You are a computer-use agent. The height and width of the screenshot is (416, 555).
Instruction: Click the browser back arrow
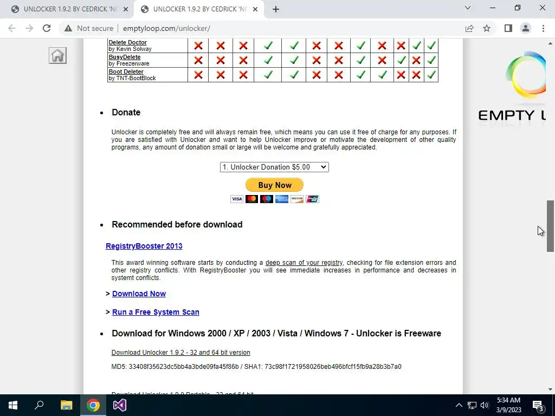[x=12, y=28]
